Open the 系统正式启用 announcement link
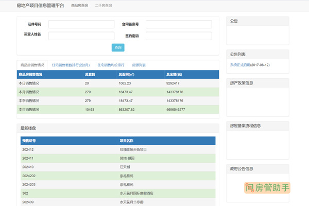The image size is (309, 206). pyautogui.click(x=240, y=65)
